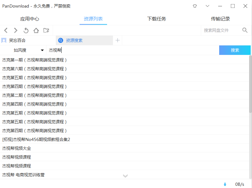
Task: Add a new tab with the plus button
Action: [118, 40]
